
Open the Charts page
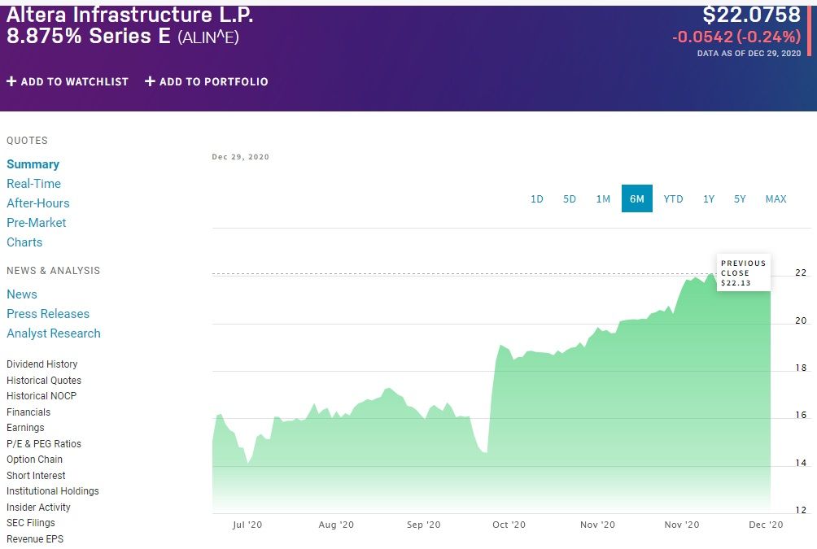pyautogui.click(x=24, y=242)
